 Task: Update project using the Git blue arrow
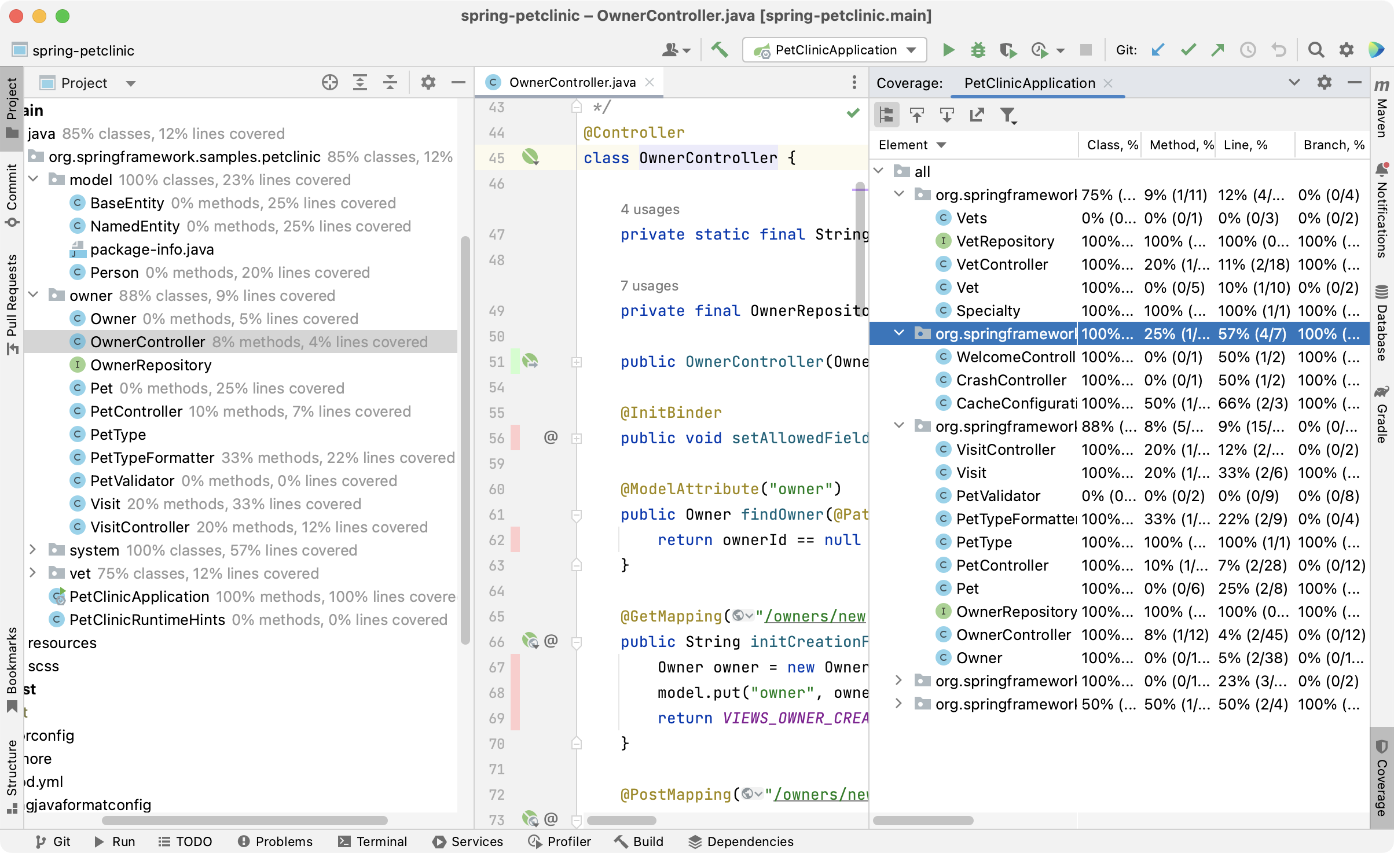point(1158,50)
